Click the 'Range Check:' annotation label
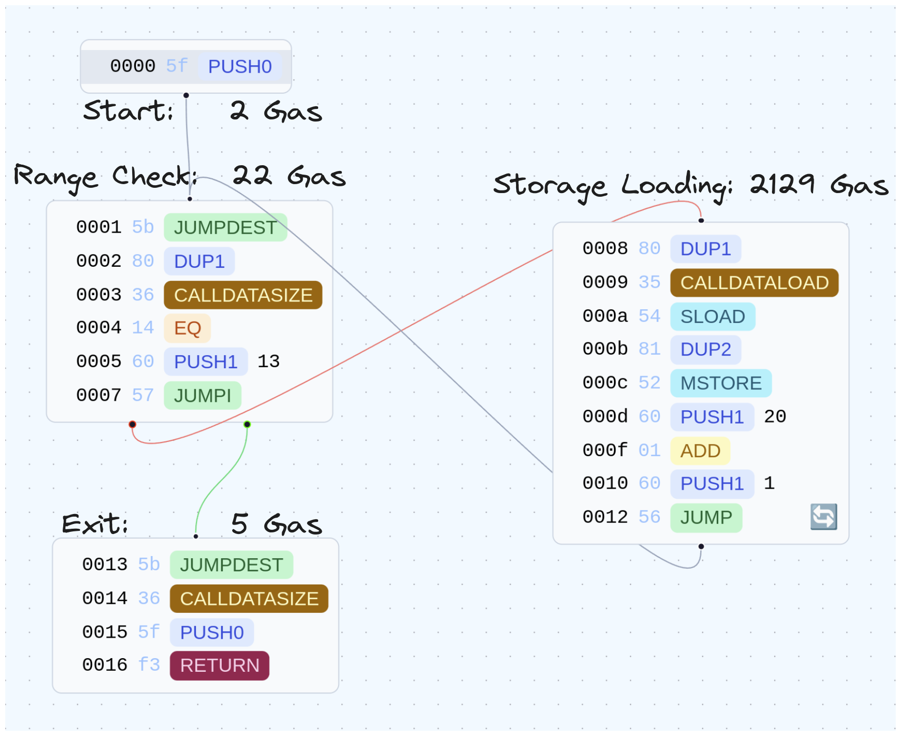This screenshot has width=901, height=736. pos(105,178)
